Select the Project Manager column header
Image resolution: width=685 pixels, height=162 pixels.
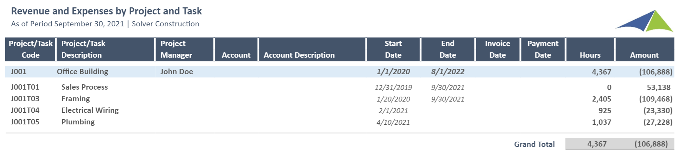(x=184, y=49)
